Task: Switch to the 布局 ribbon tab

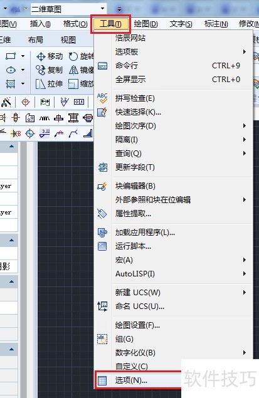Action: (35, 40)
